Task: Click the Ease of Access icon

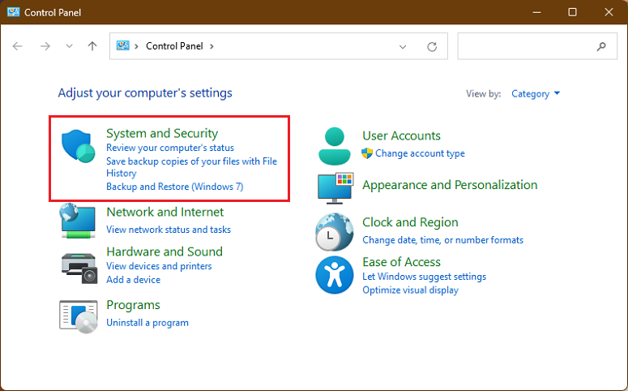Action: (335, 275)
